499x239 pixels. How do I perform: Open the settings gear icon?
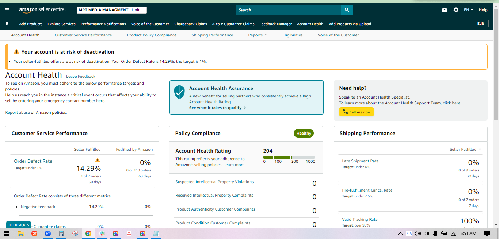(456, 10)
